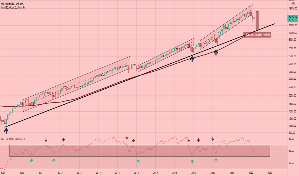Select the RSI (14, close, SMA, 14, 2) legend
This screenshot has width=299, height=176.
[x=13, y=139]
